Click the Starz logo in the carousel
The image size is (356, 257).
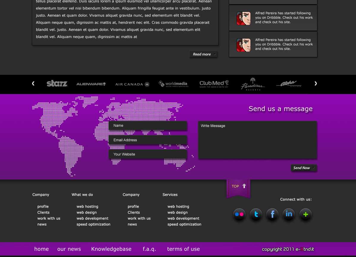click(x=57, y=84)
